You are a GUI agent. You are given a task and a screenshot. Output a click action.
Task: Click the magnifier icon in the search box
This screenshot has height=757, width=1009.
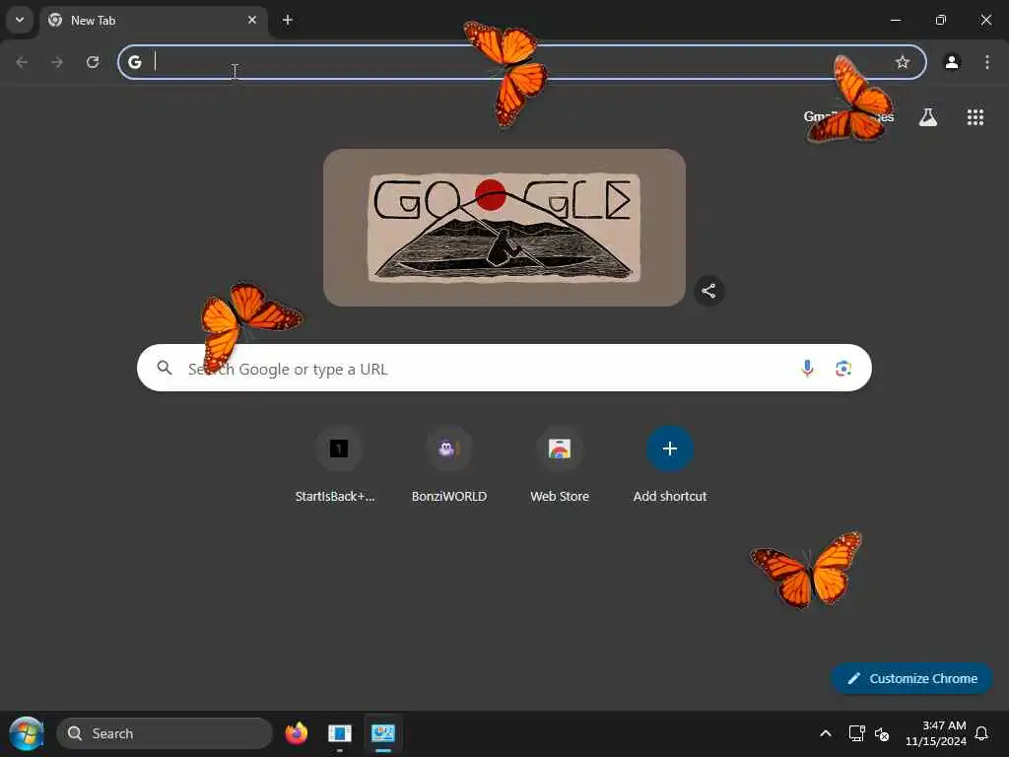tap(165, 369)
